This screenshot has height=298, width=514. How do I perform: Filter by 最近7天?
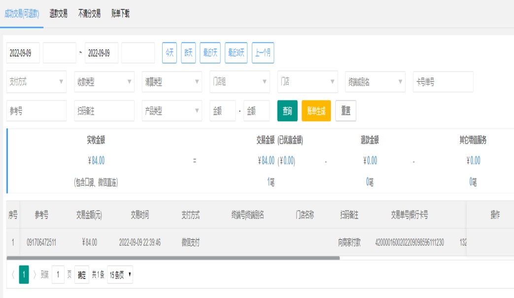210,53
